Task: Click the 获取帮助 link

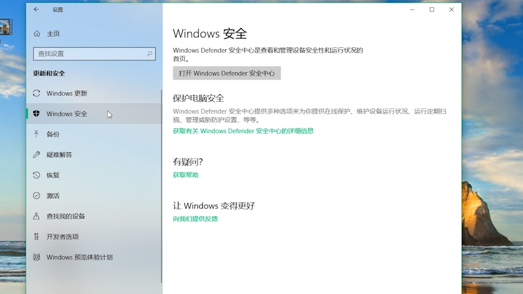Action: click(x=185, y=175)
